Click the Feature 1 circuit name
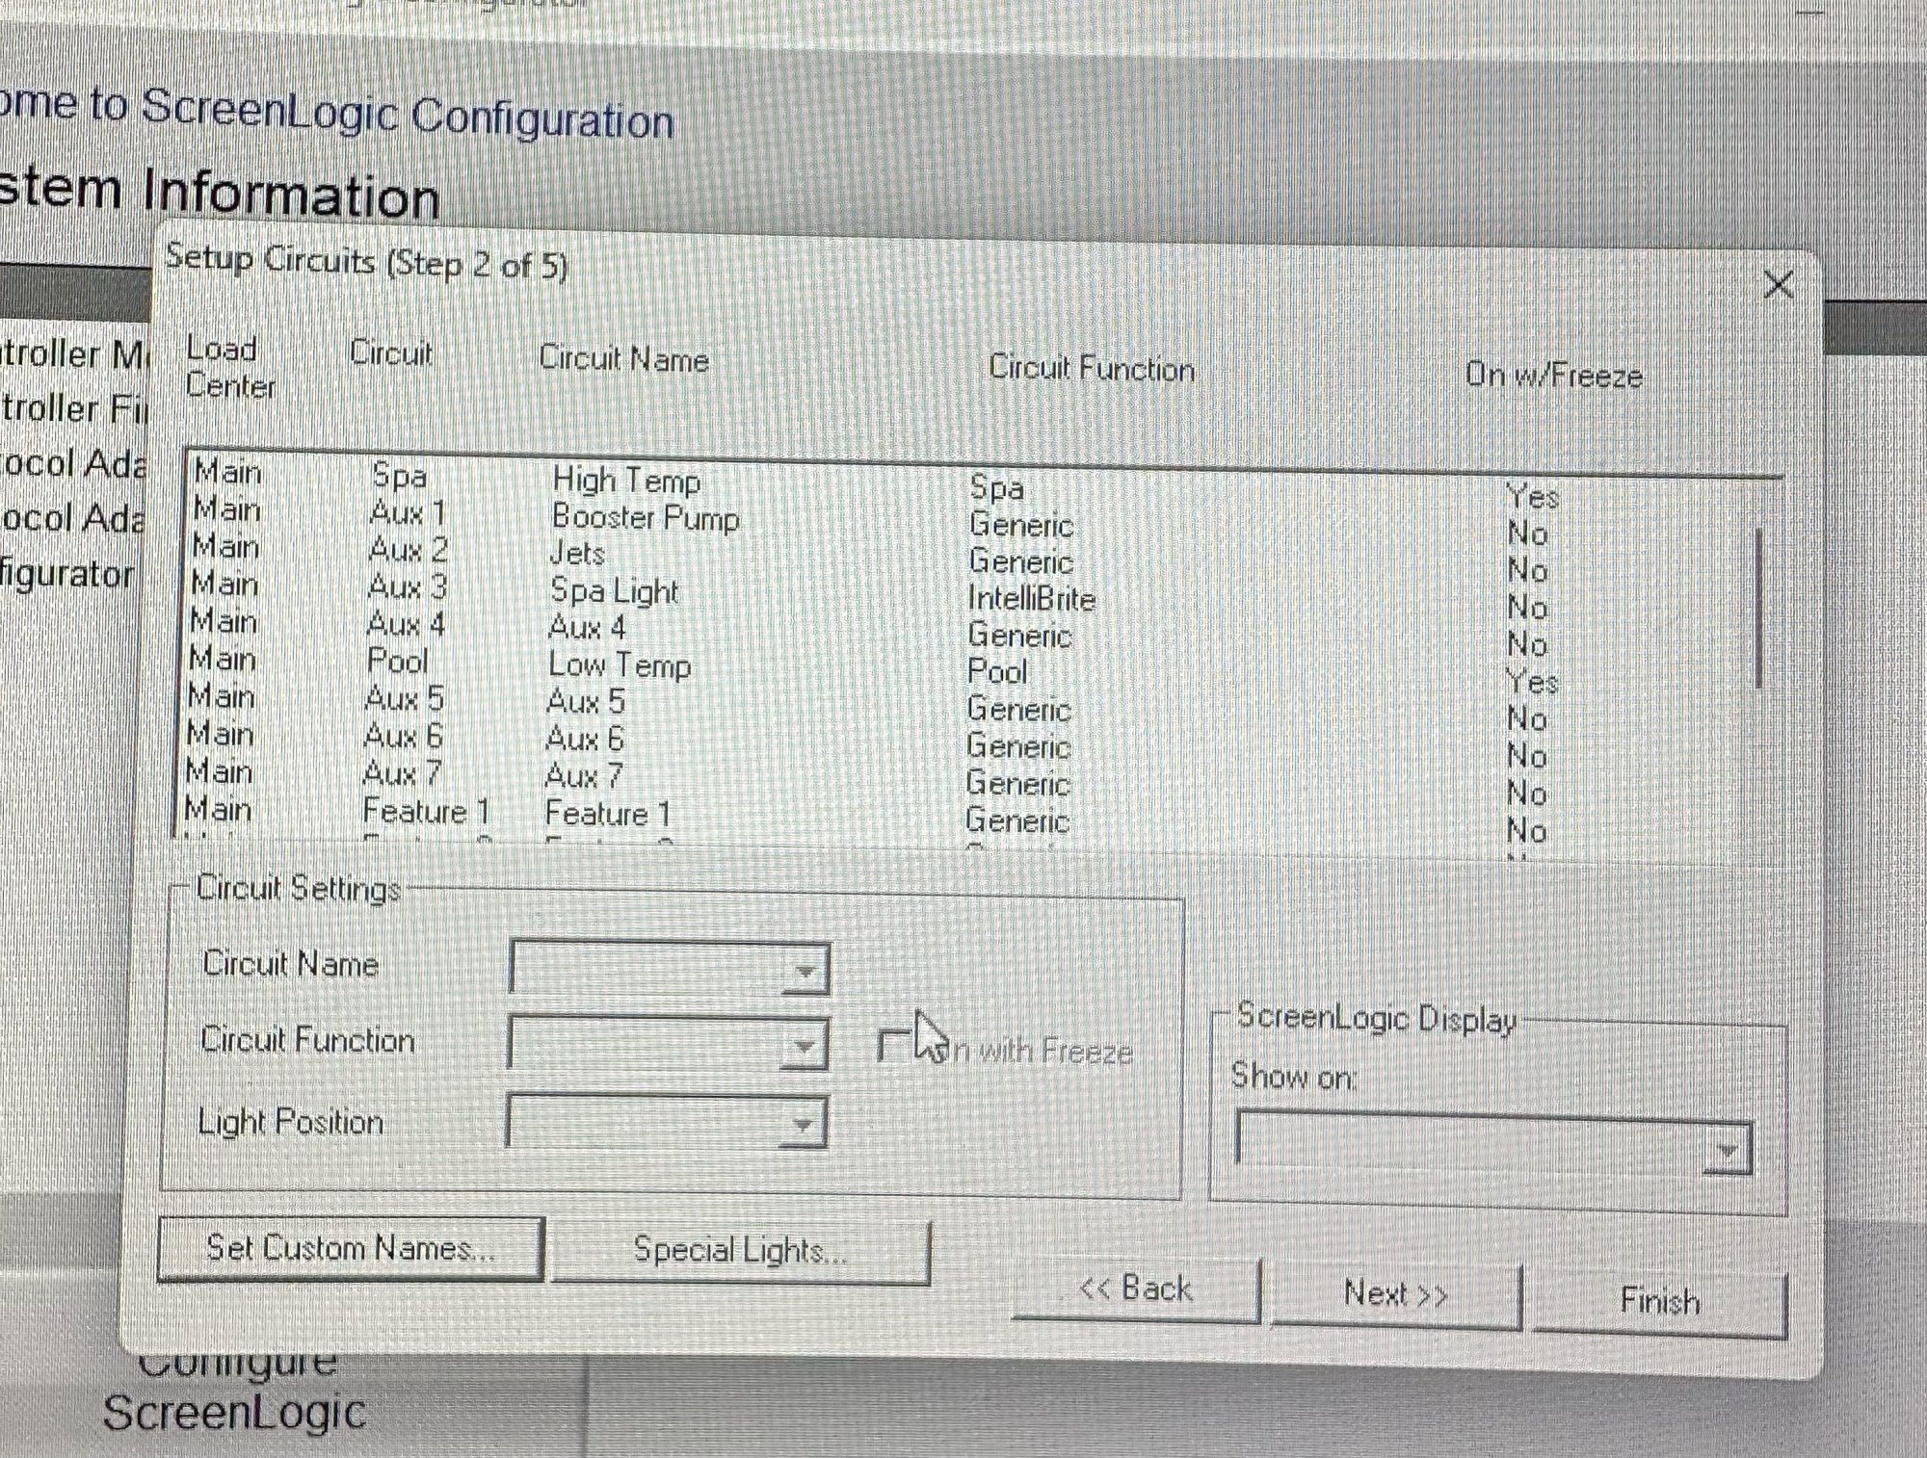 607,814
